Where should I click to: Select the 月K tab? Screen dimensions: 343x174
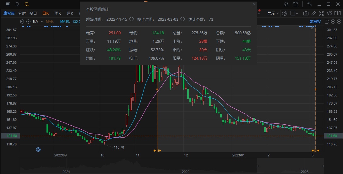pos(70,14)
